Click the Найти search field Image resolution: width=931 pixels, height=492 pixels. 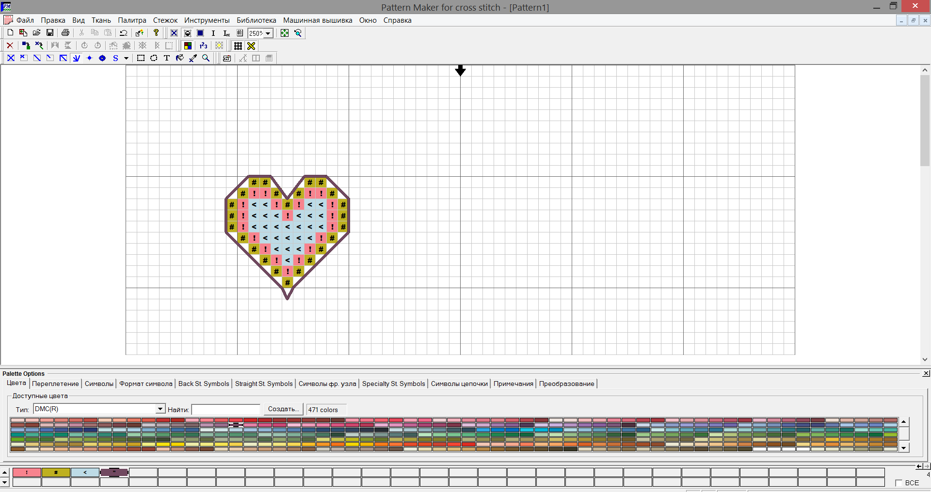tap(226, 410)
